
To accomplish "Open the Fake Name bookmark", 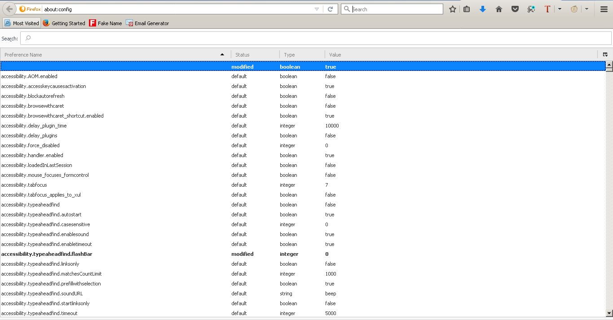I will pyautogui.click(x=106, y=23).
